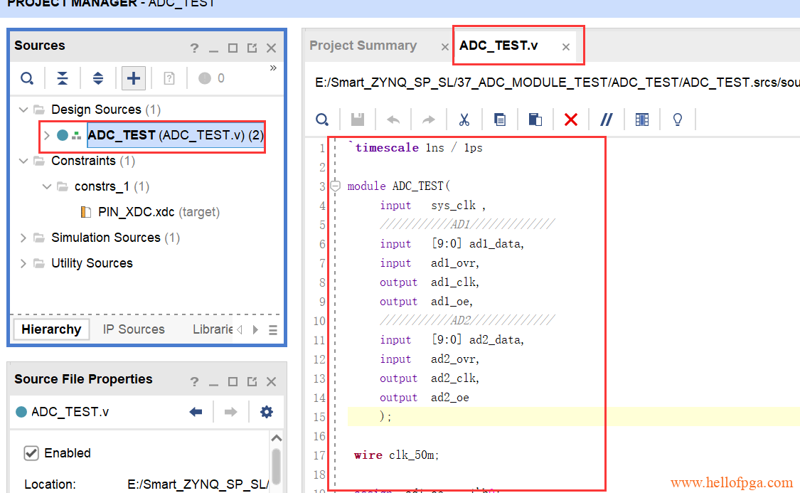Click the search icon in Sources panel

(27, 78)
